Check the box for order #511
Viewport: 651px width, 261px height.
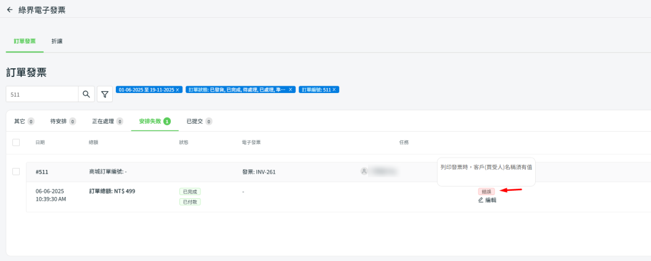(16, 171)
